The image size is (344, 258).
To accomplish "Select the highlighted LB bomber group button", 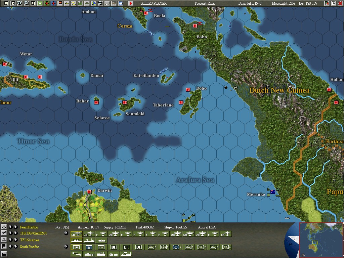I will pyautogui.click(x=77, y=234).
